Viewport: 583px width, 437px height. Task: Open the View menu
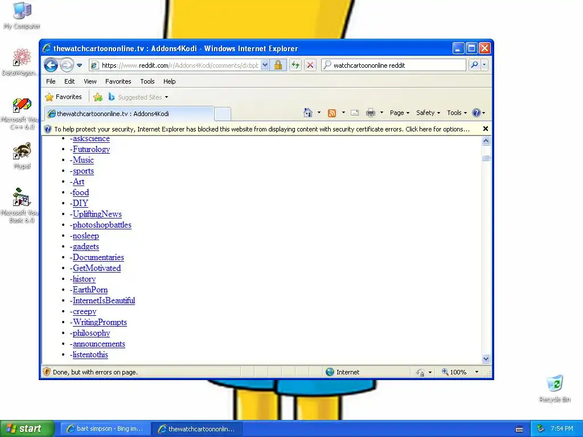coord(90,81)
